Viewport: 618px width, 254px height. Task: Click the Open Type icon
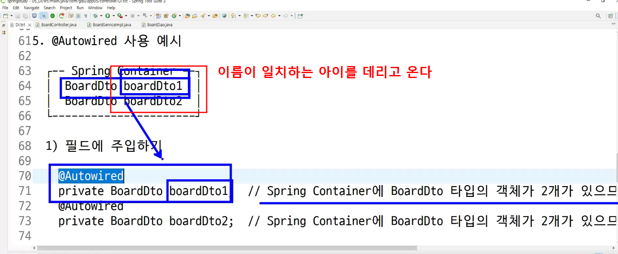[187, 16]
